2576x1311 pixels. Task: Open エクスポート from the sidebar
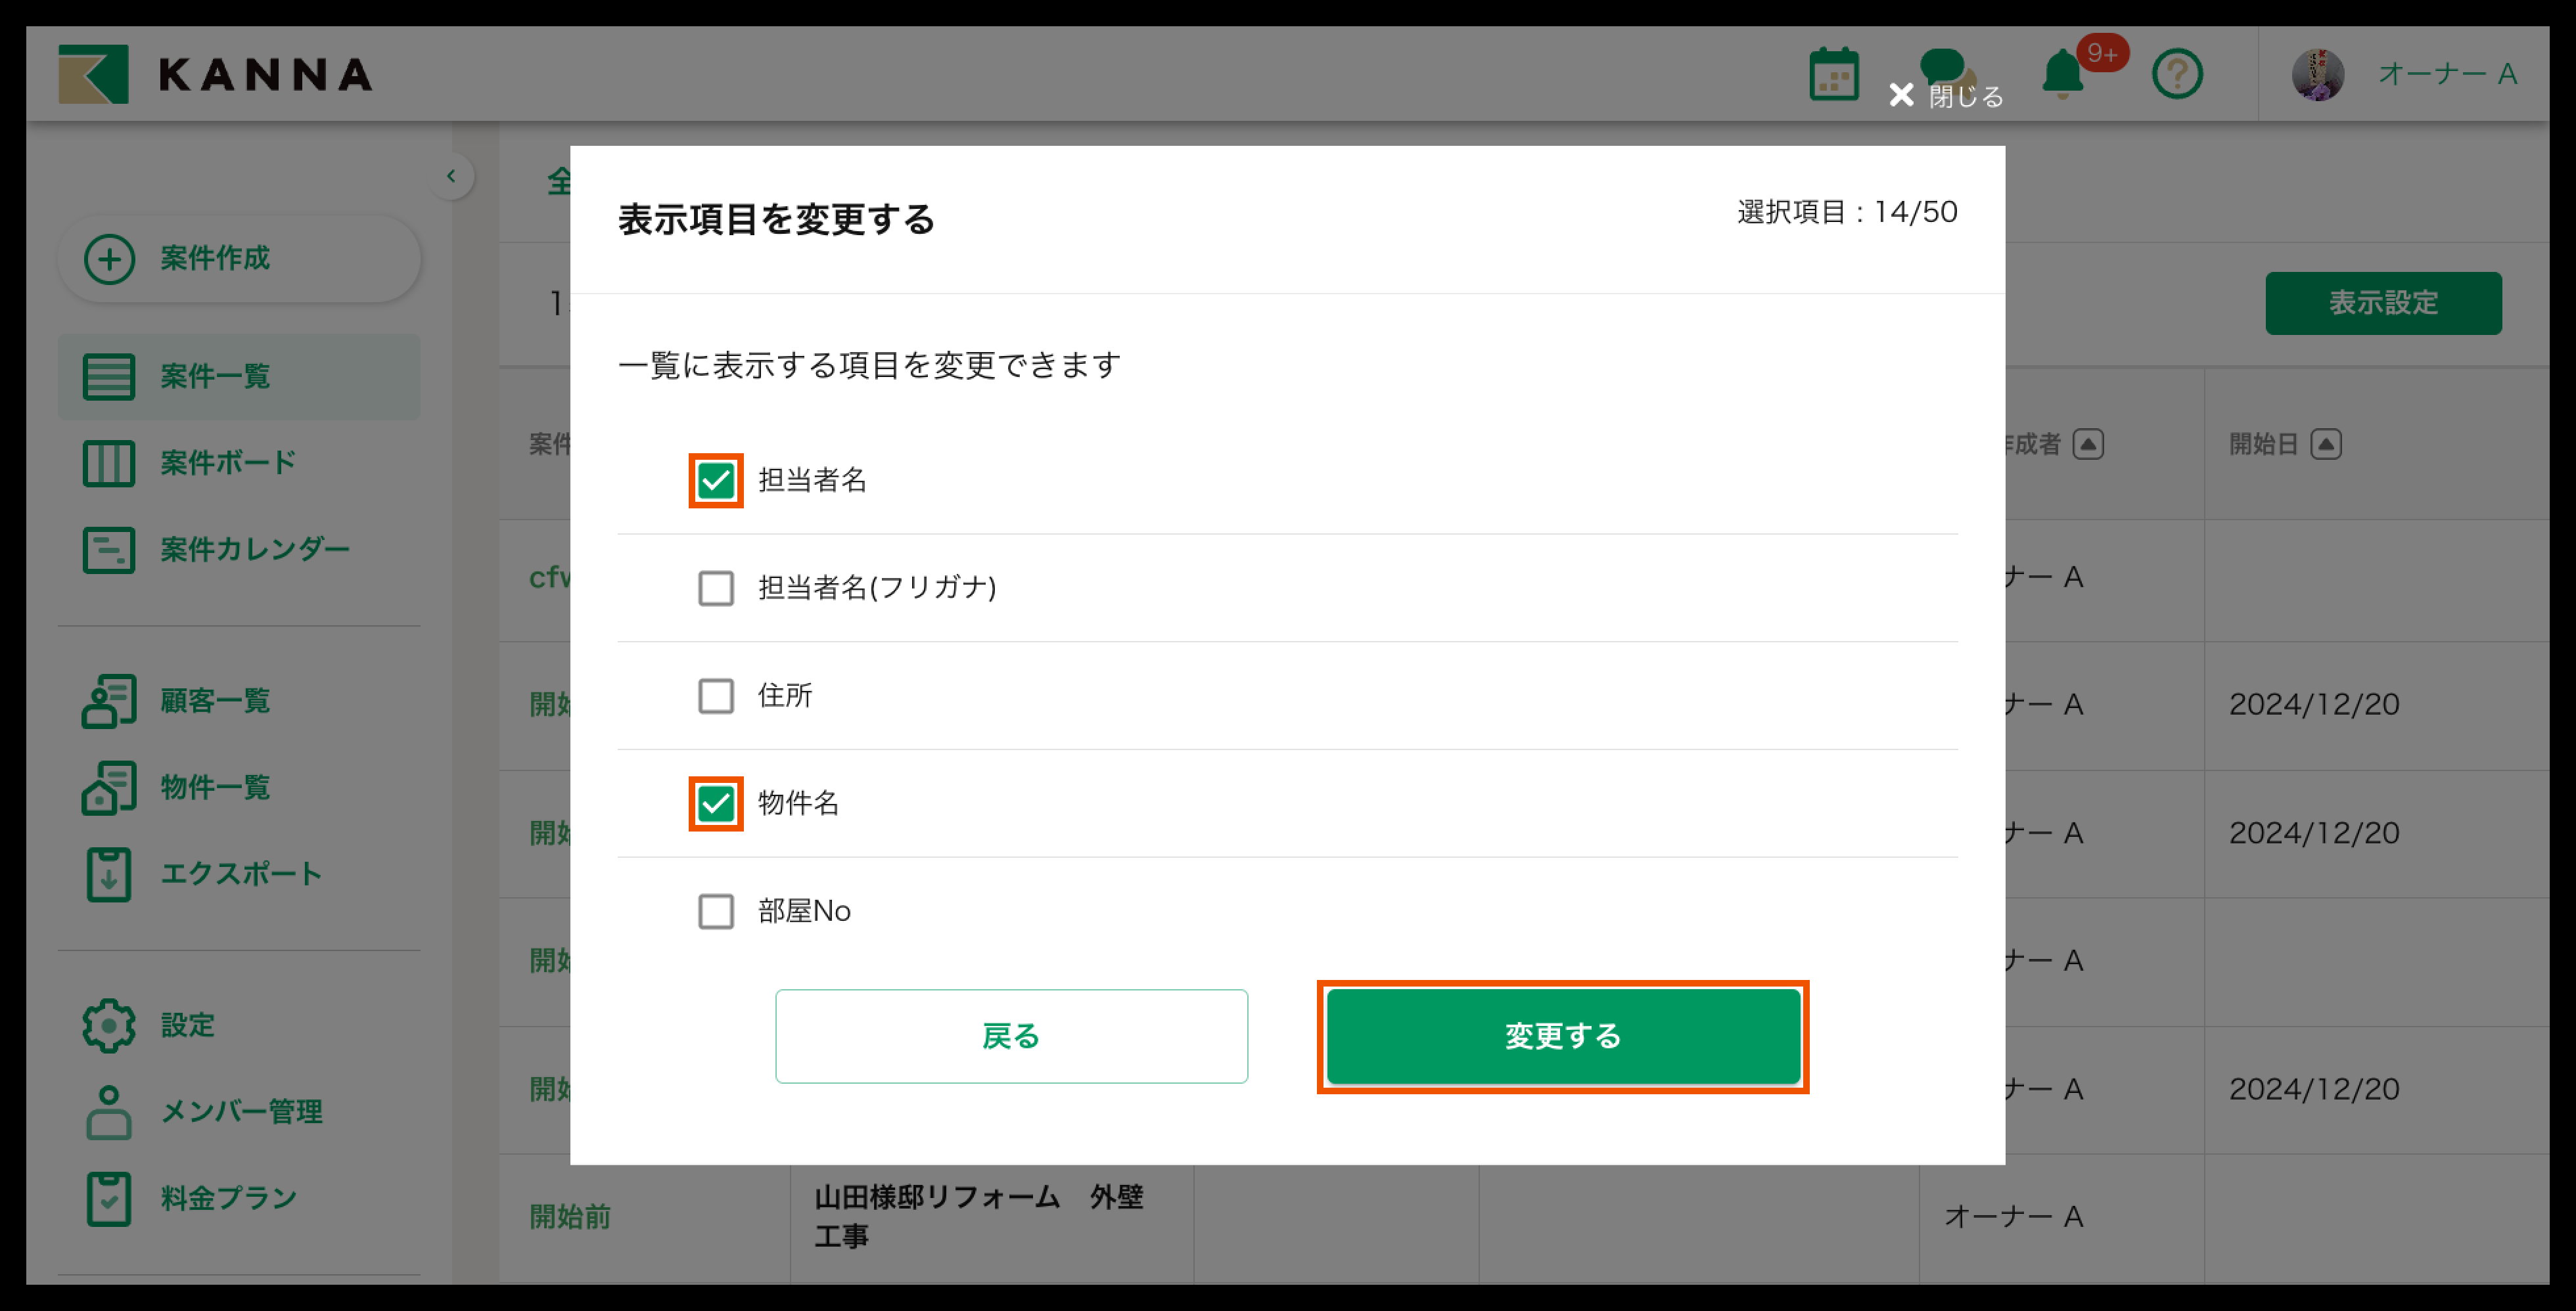click(x=240, y=874)
